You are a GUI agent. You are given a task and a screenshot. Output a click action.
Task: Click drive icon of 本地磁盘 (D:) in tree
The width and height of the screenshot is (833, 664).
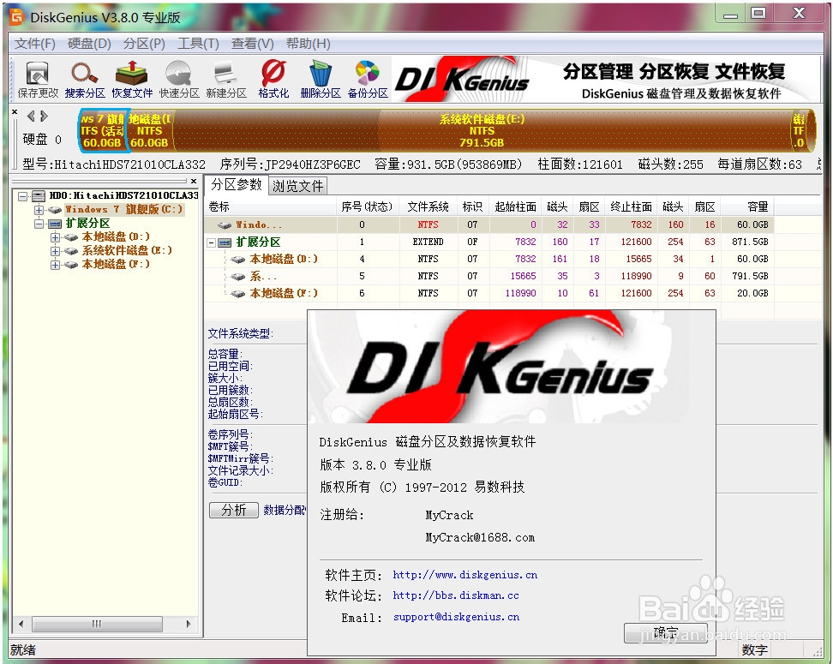71,237
